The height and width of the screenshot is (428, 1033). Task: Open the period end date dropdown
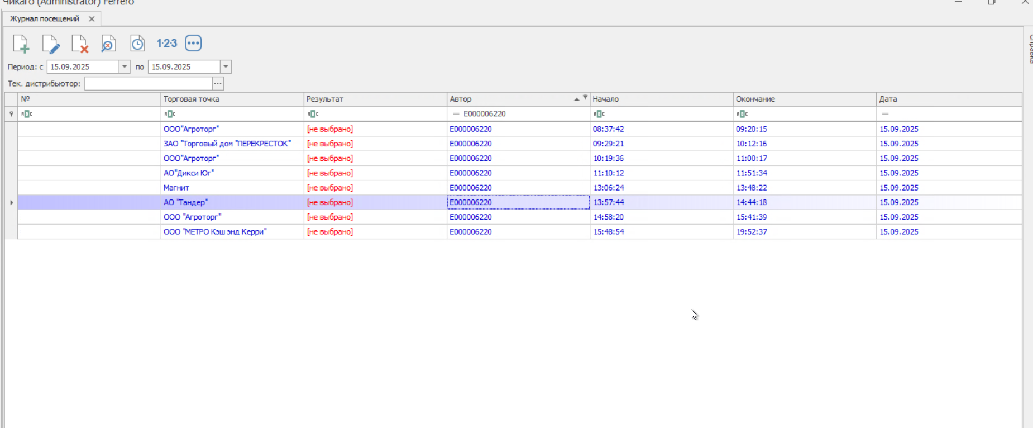(226, 67)
